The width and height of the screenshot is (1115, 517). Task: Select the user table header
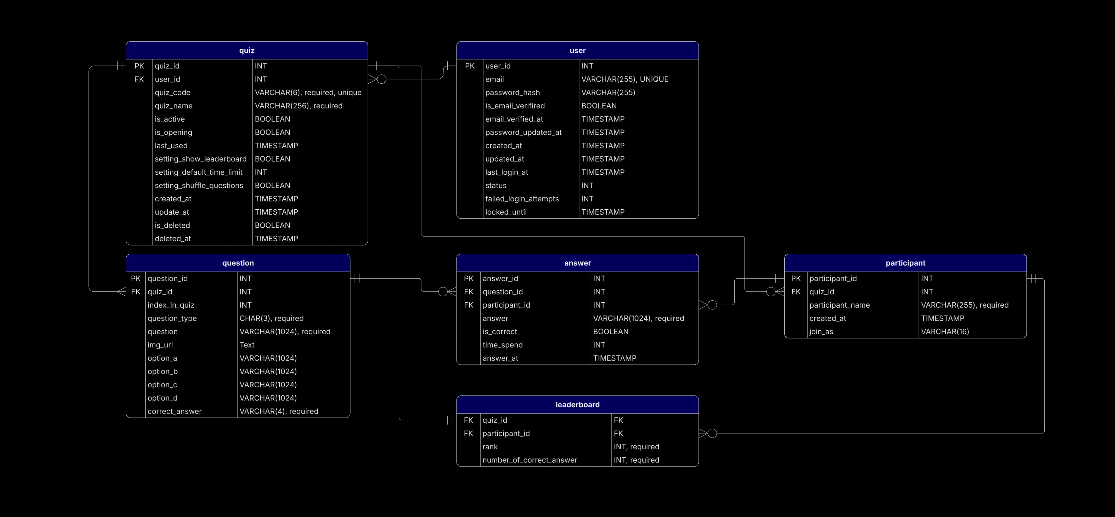(577, 51)
